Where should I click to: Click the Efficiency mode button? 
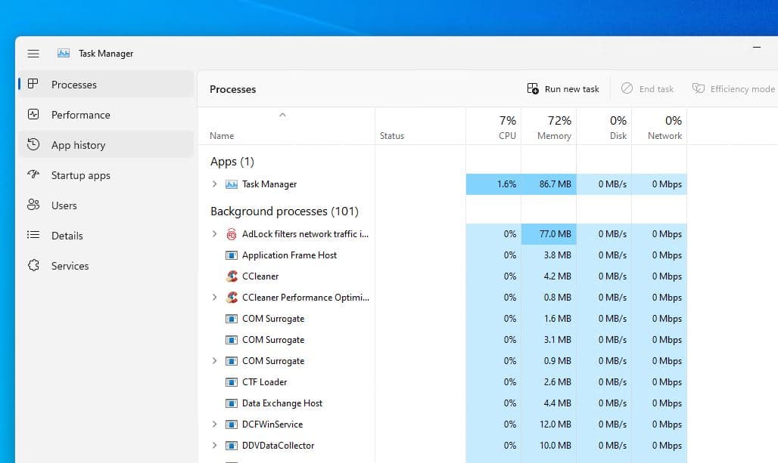pos(733,88)
